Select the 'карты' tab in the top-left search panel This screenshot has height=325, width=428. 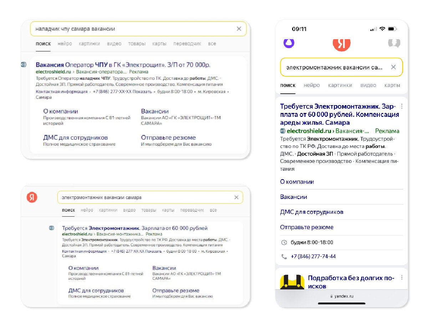(x=159, y=44)
